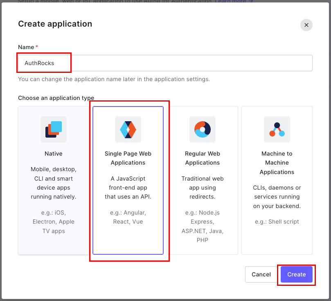Click the Create application heading

[55, 24]
